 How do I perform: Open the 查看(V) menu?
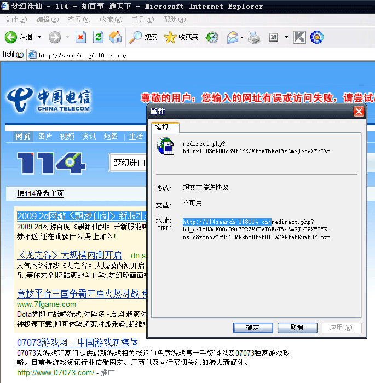coord(79,20)
